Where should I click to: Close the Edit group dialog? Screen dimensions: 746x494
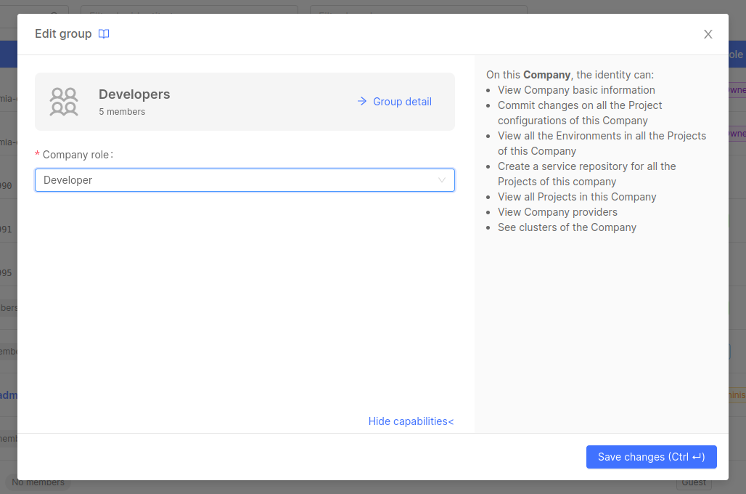coord(708,34)
